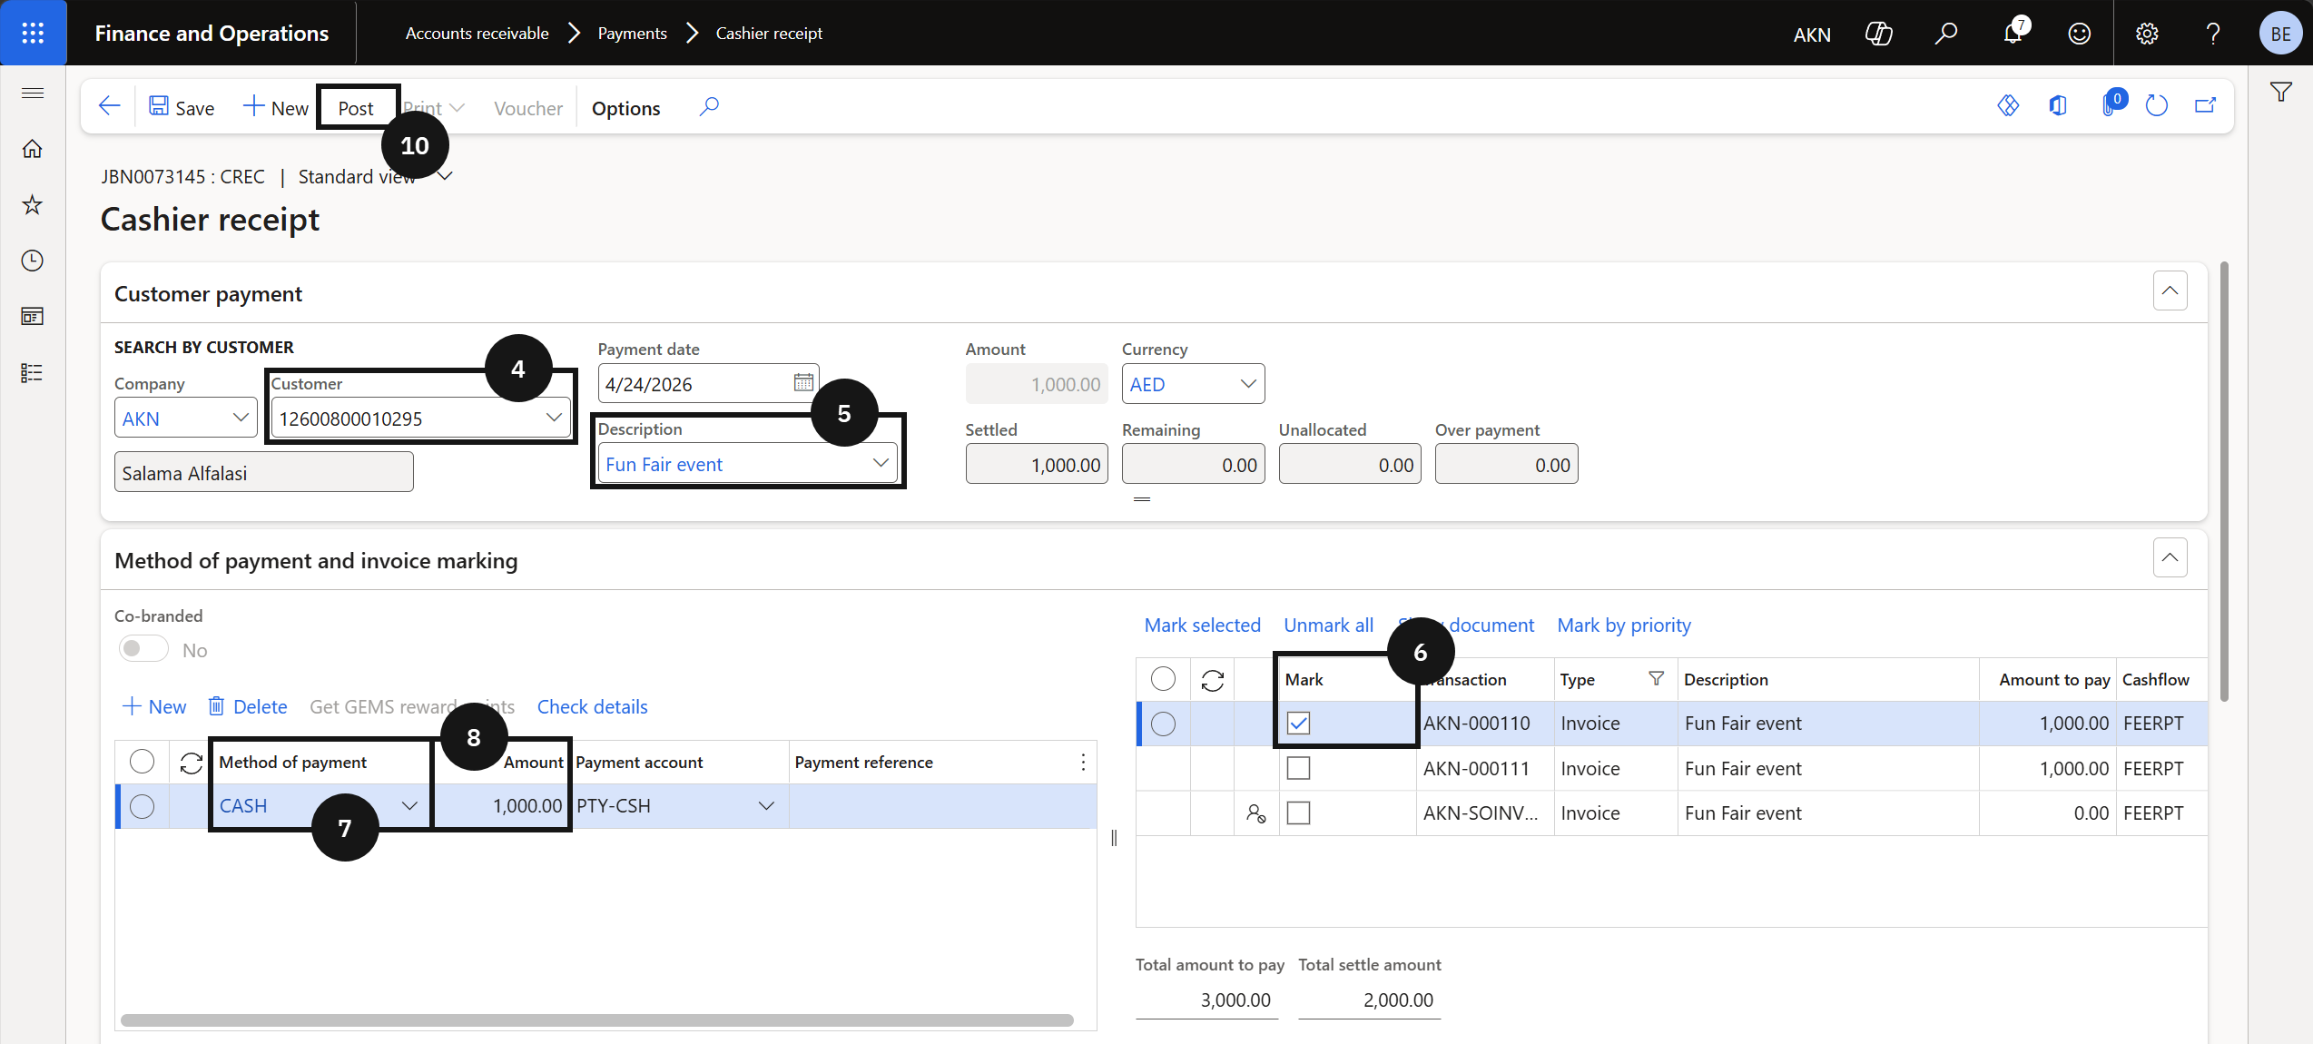Collapse the Customer payment section
Image resolution: width=2313 pixels, height=1044 pixels.
click(x=2170, y=291)
